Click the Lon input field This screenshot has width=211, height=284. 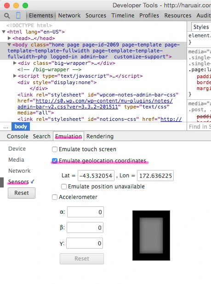click(x=155, y=176)
